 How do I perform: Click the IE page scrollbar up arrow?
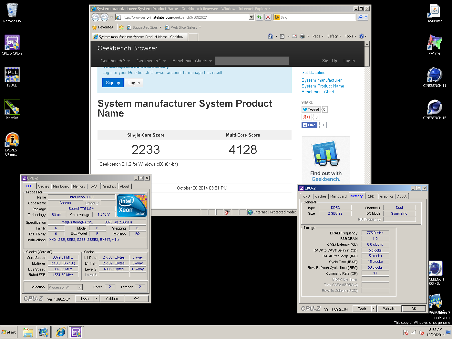[x=367, y=44]
